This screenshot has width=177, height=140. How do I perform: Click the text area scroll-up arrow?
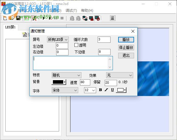coord(110,59)
